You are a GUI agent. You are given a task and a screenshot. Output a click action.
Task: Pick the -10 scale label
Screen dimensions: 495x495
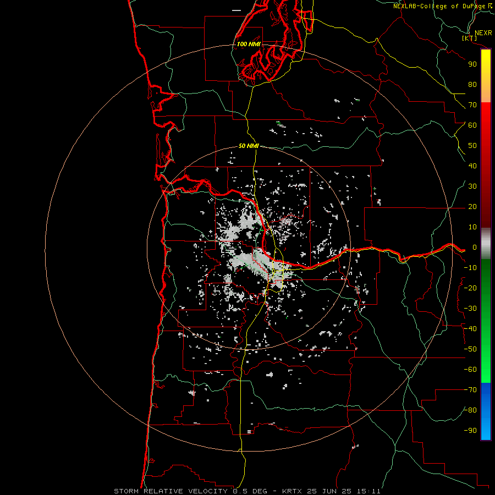click(470, 268)
